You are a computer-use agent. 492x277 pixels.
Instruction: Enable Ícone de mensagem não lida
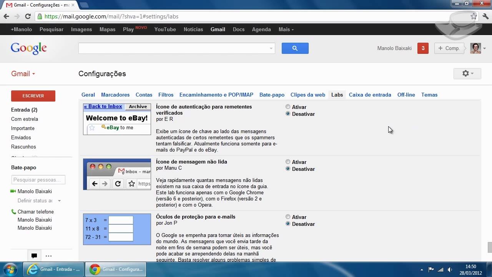[x=288, y=162]
